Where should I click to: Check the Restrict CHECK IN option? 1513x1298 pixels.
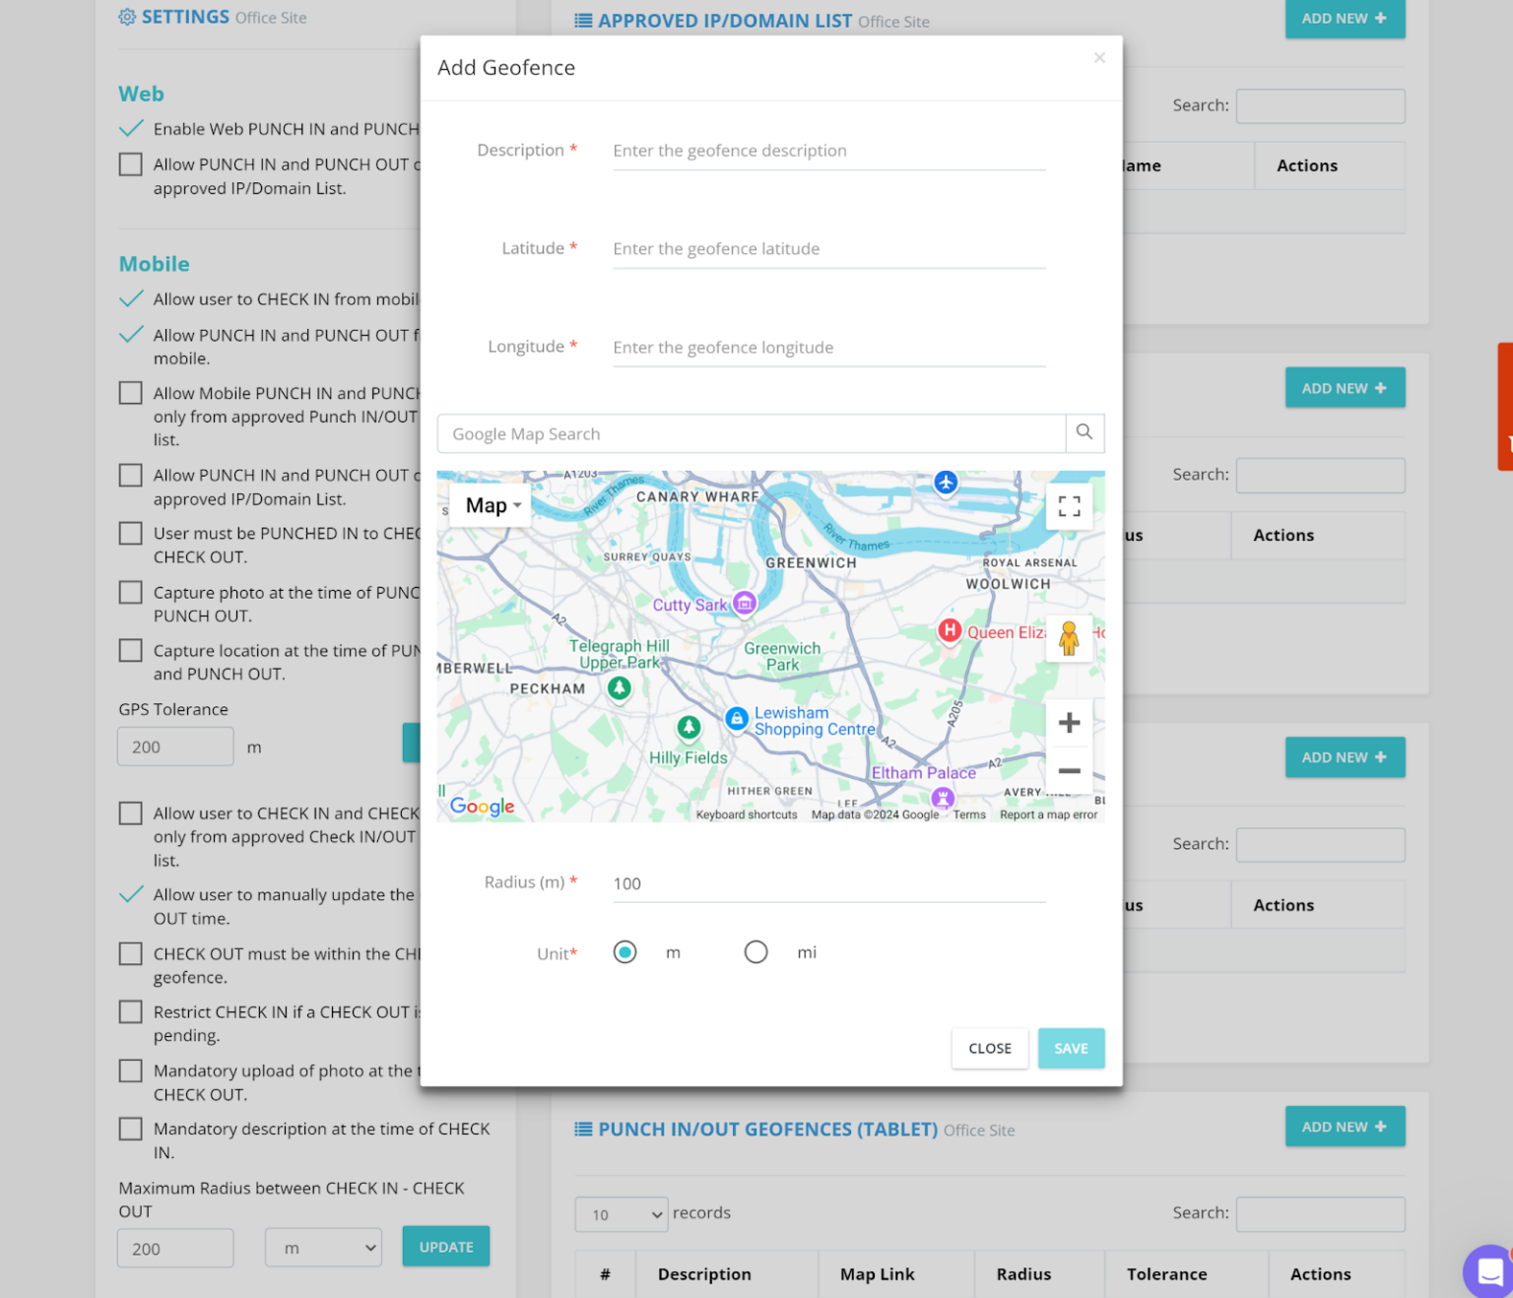point(130,1011)
